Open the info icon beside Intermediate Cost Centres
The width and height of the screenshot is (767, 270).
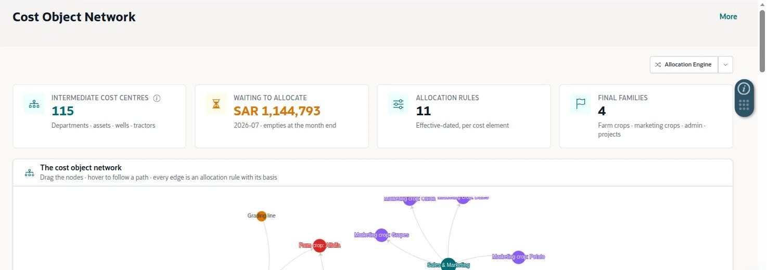click(157, 98)
